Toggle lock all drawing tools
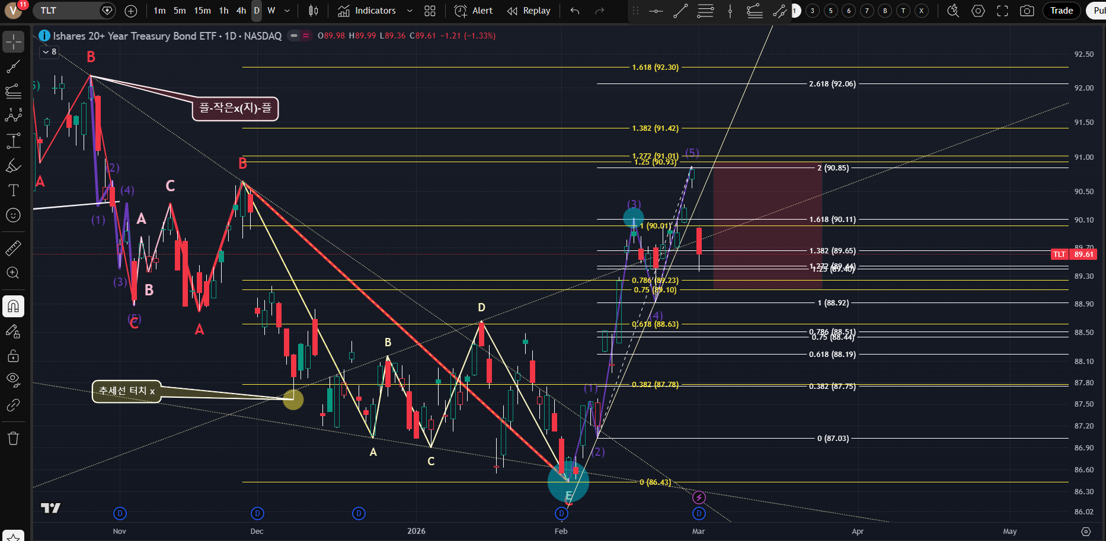This screenshot has height=541, width=1106. tap(13, 356)
